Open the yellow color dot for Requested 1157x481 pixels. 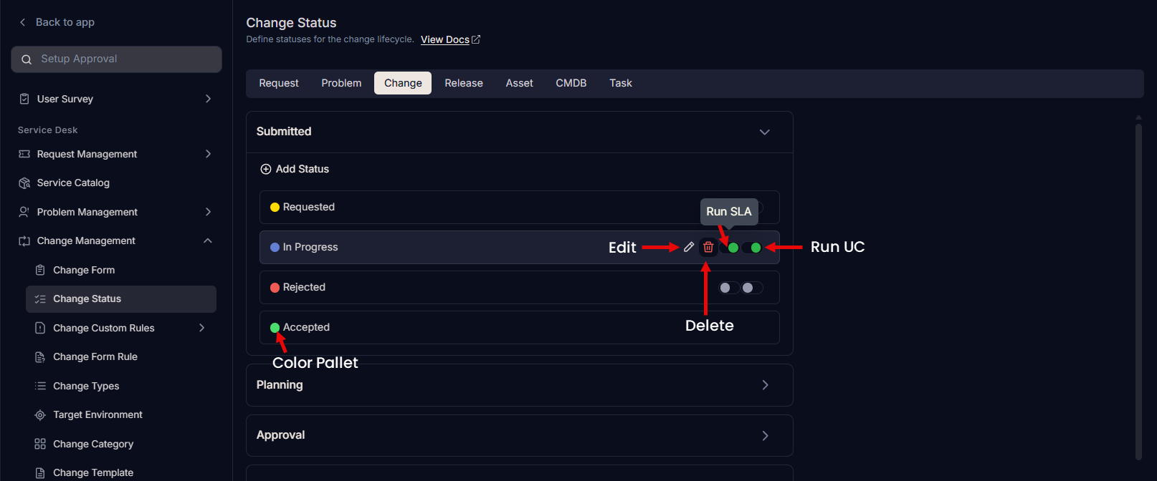tap(275, 208)
